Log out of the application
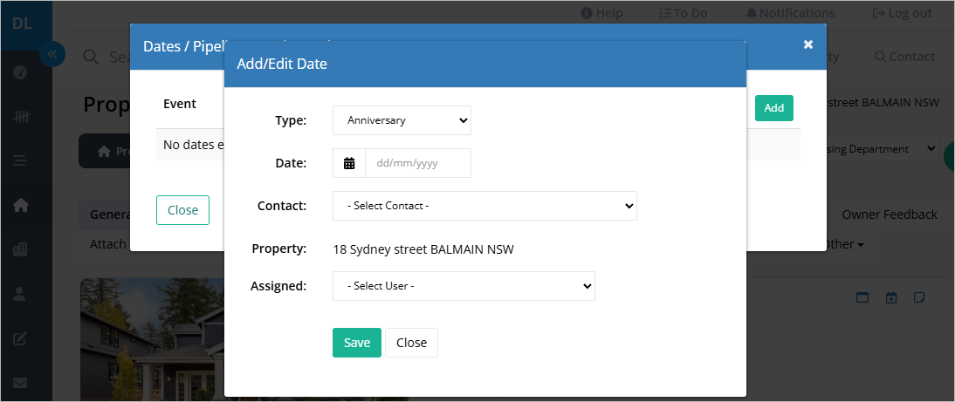 [903, 13]
